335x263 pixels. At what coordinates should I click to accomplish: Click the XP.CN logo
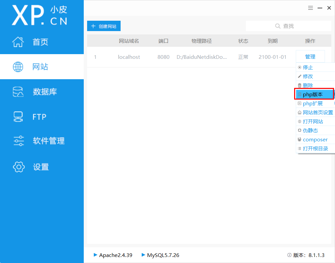[40, 15]
